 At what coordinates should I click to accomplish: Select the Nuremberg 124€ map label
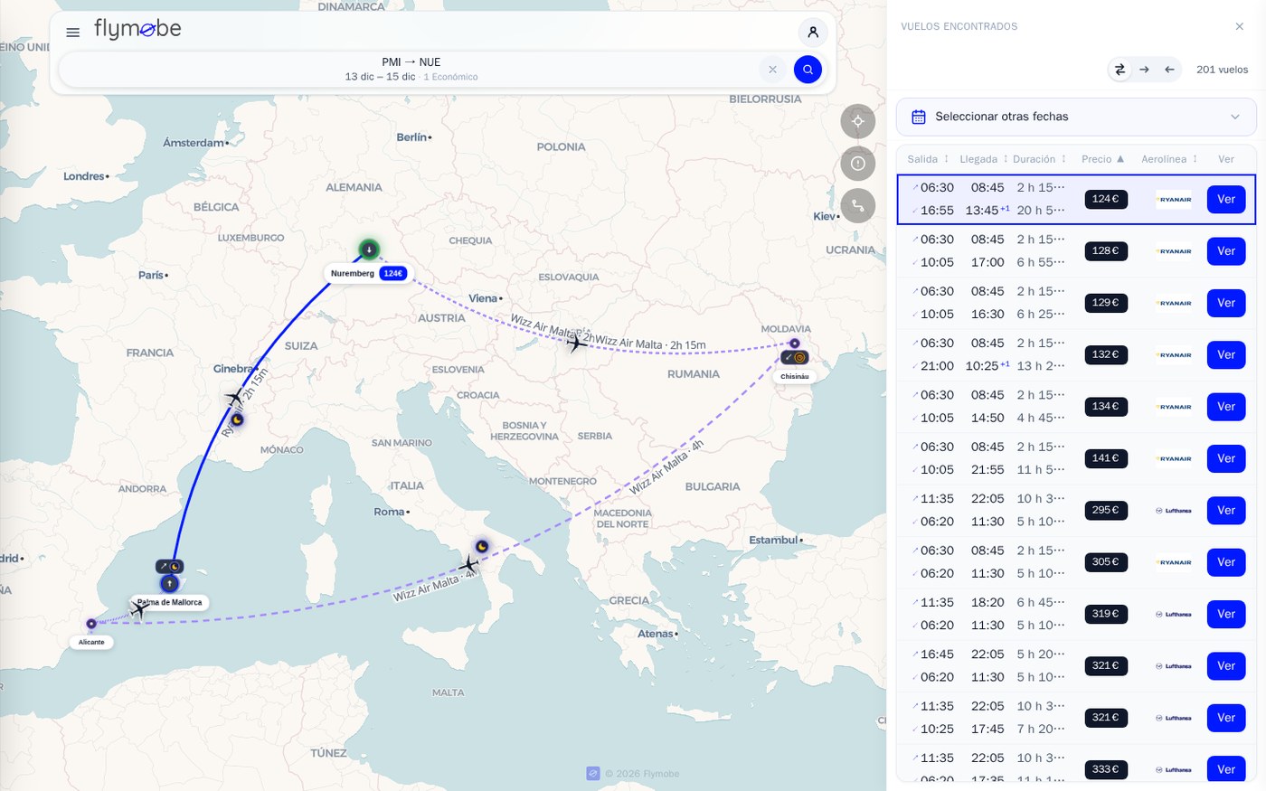pyautogui.click(x=368, y=273)
